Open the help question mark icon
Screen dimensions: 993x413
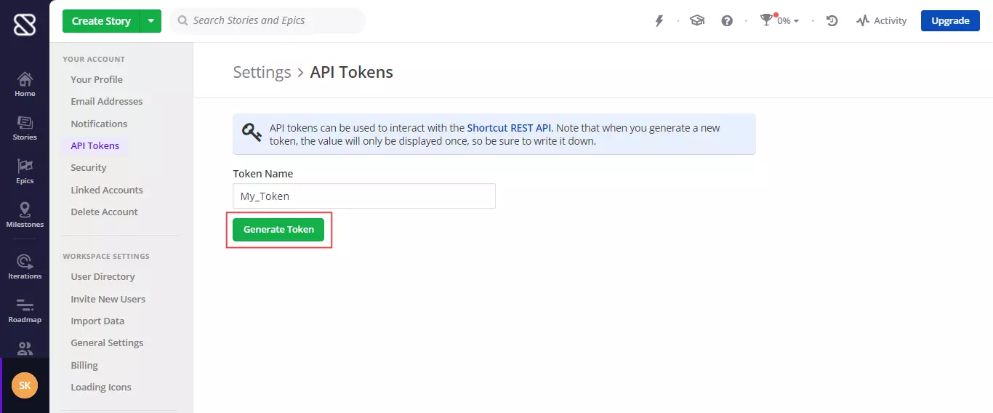pos(727,21)
